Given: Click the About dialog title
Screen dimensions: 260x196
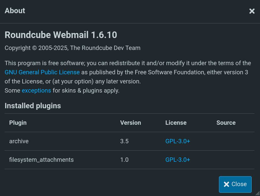Looking at the screenshot, I should tap(15, 11).
